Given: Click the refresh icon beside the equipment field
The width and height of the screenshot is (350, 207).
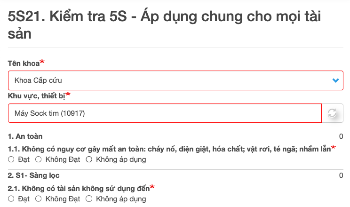Looking at the screenshot, I should point(332,113).
